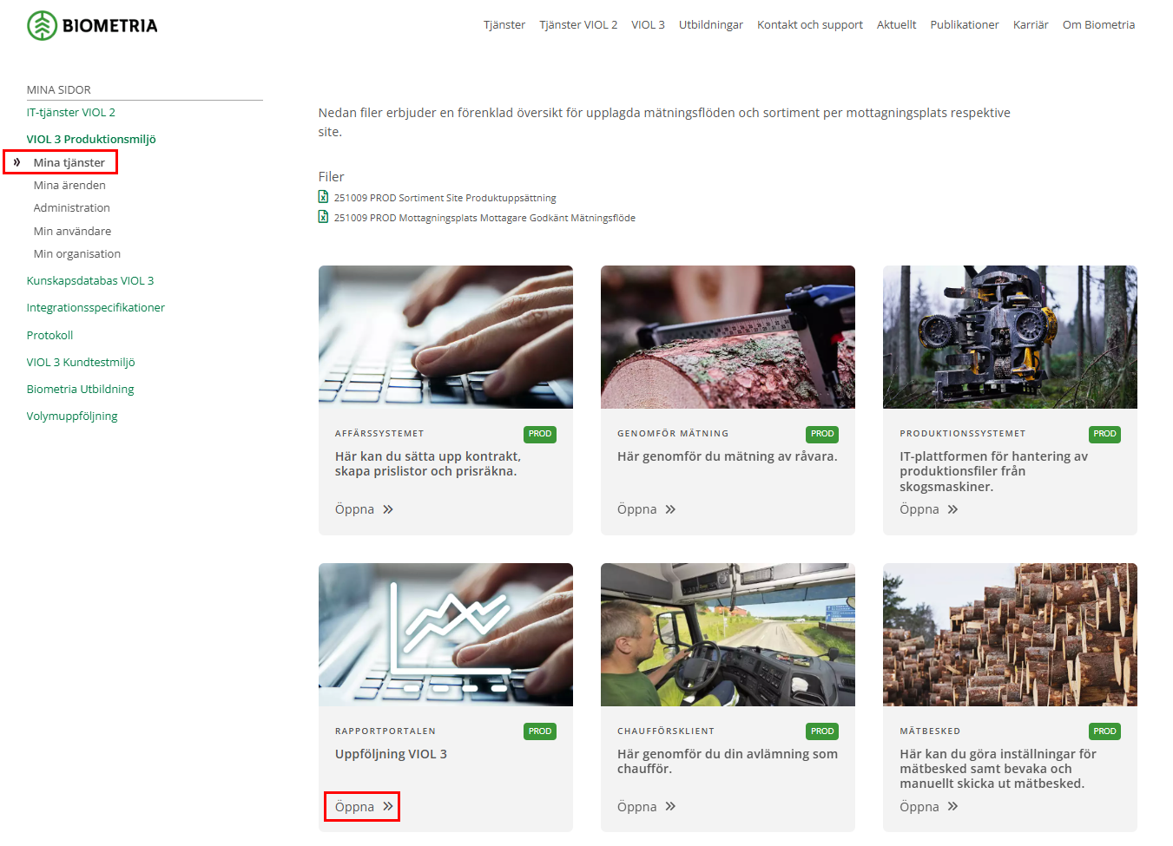
Task: Open Kunskapsdatabas VIOL 3 sidebar link
Action: pos(90,280)
